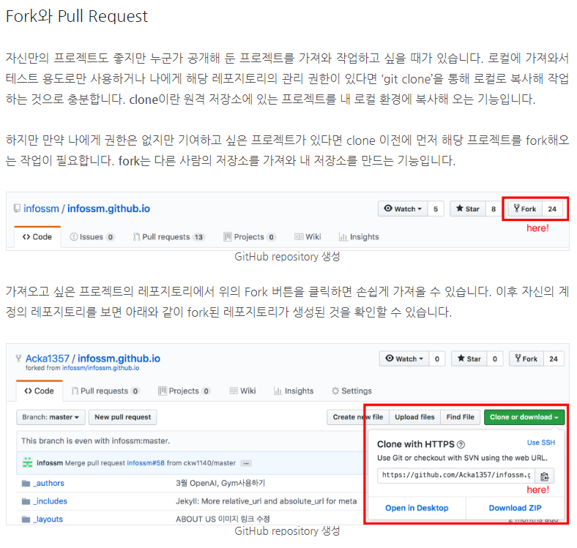Viewport: 577px width, 548px height.
Task: Click the Find File button
Action: click(x=461, y=417)
